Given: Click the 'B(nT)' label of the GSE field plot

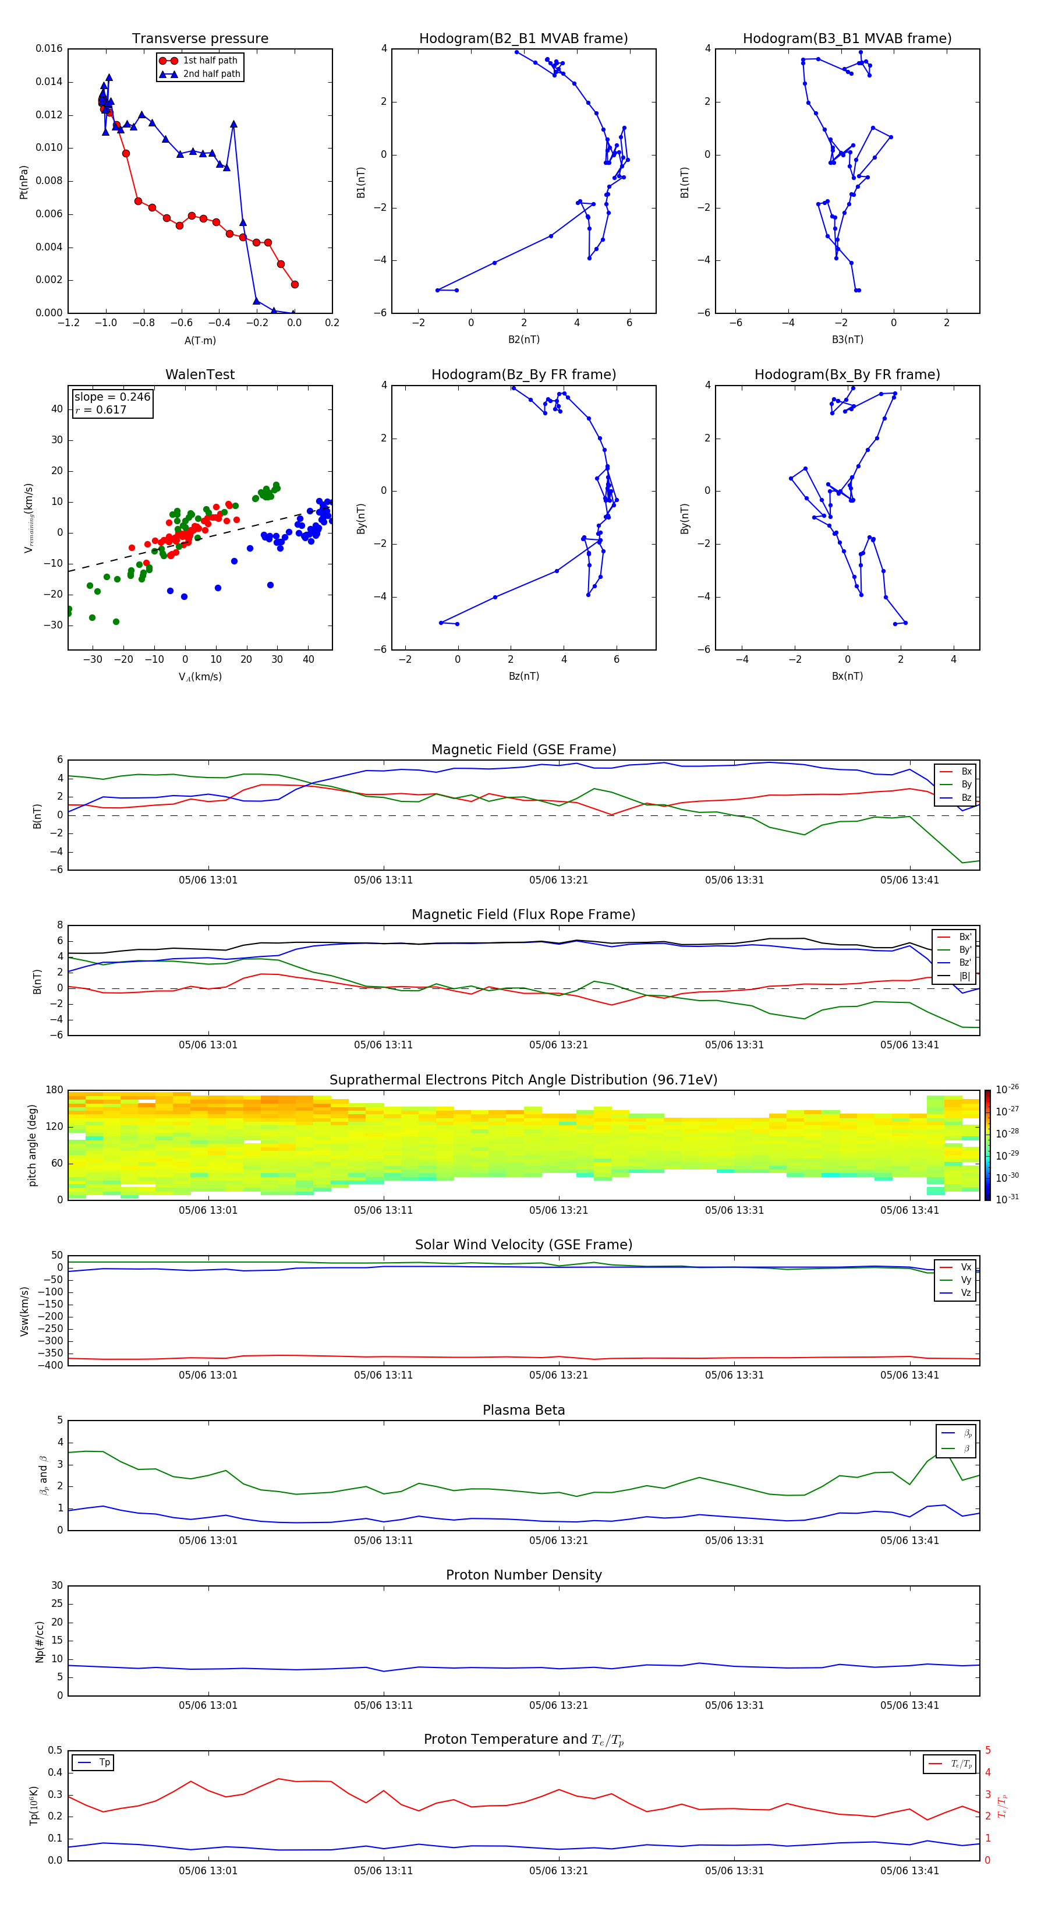Looking at the screenshot, I should click(37, 815).
